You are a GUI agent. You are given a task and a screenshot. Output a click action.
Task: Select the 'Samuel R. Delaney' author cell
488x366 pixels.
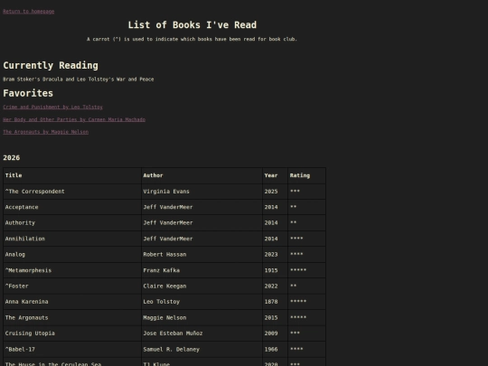(x=202, y=350)
